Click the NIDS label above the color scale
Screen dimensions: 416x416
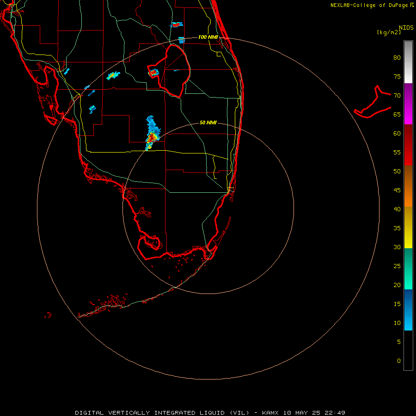coord(406,28)
